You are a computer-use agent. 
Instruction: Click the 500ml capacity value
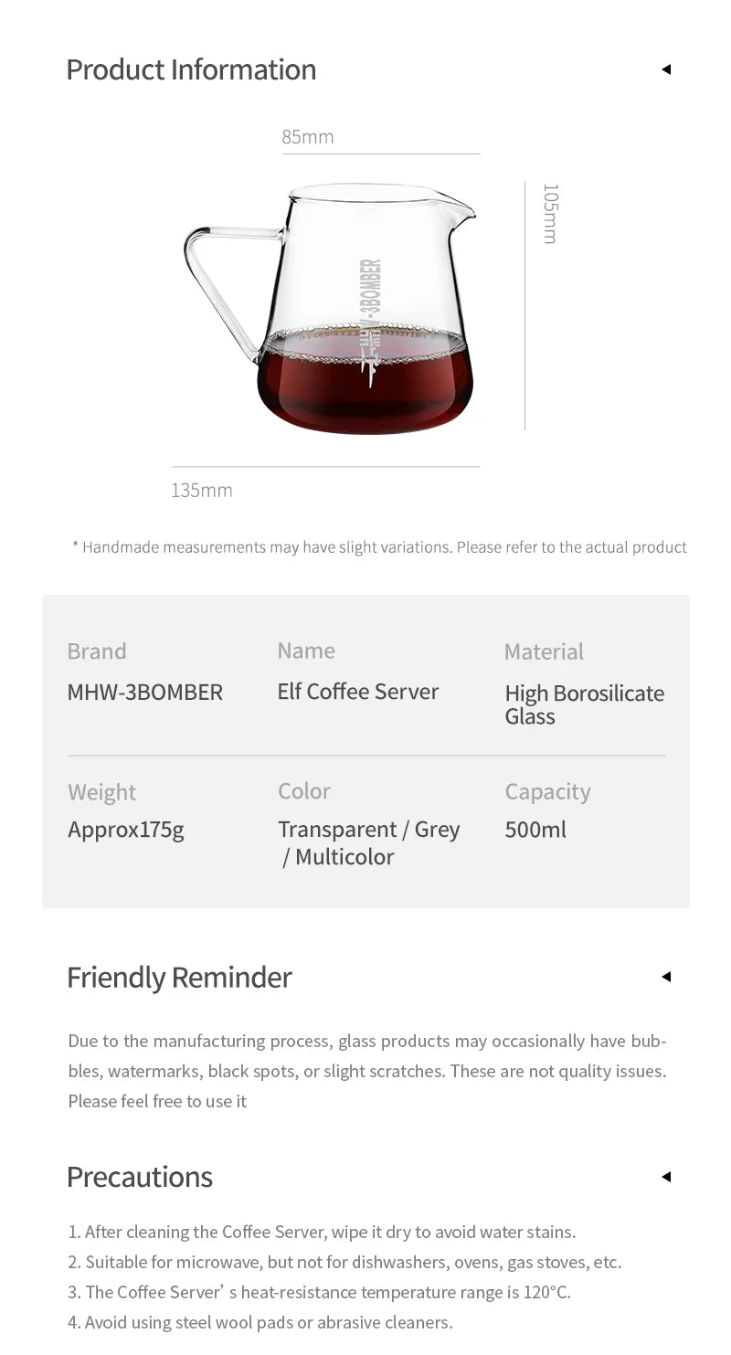pos(535,830)
